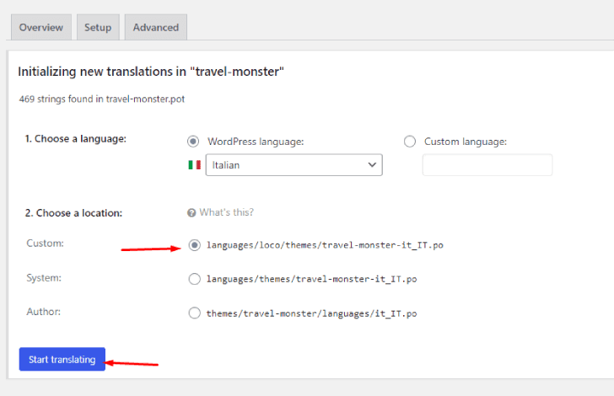
Task: Click the Custom language label text
Action: point(466,142)
